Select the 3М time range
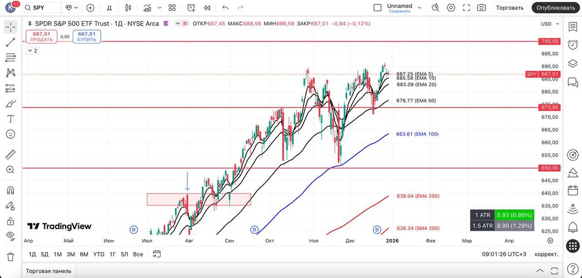Viewport: 582px width, 278px height. (71, 254)
